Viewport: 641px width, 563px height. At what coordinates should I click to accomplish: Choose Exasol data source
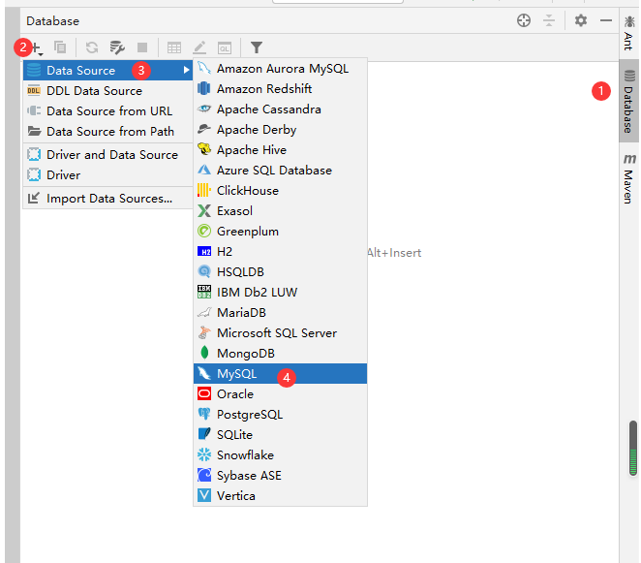pyautogui.click(x=280, y=211)
